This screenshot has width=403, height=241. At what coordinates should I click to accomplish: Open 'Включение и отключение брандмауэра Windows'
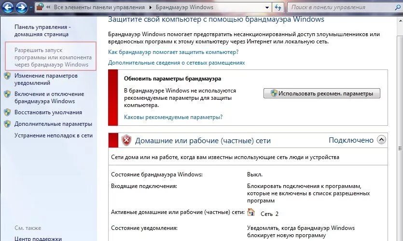tap(49, 97)
